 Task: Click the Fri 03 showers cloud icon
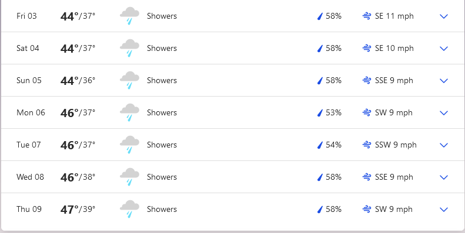point(129,16)
